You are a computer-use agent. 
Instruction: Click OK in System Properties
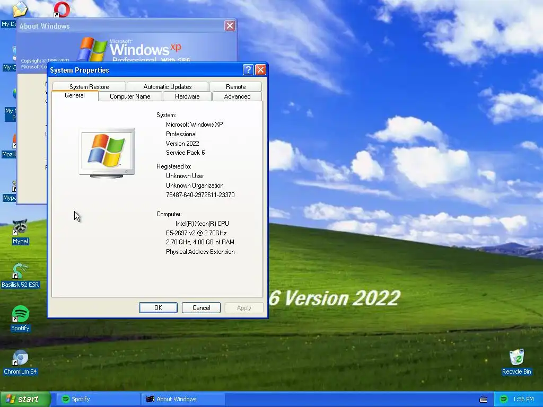[x=158, y=308]
